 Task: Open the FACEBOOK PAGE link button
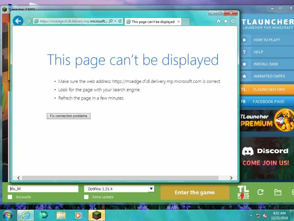click(x=267, y=102)
